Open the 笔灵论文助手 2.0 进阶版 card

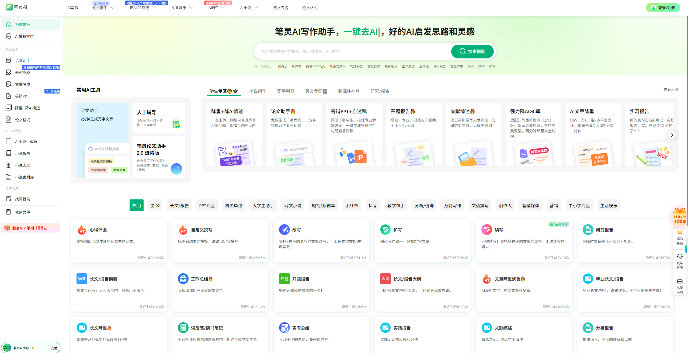159,157
